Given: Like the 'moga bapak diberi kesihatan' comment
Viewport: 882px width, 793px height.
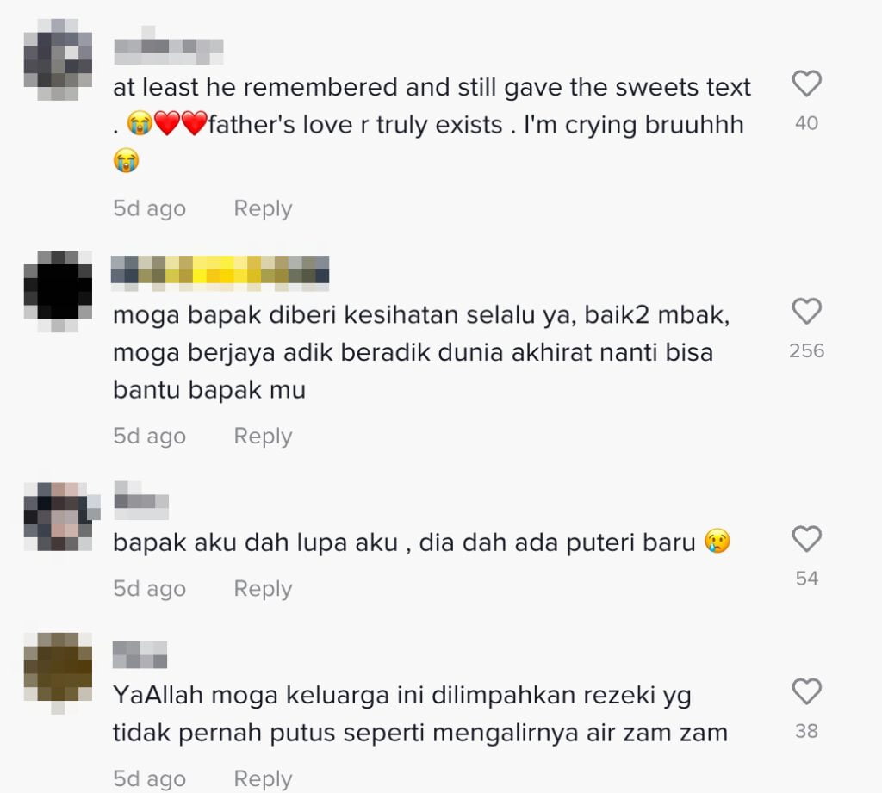Looking at the screenshot, I should (x=806, y=311).
